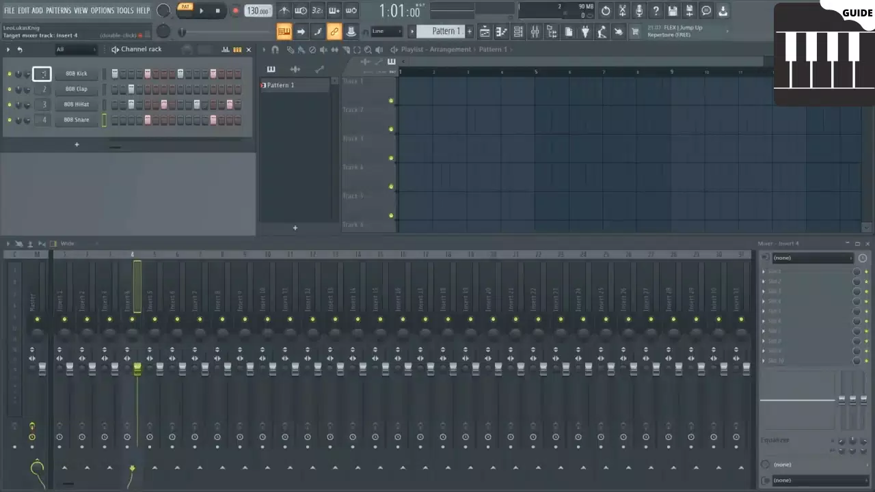Click the save project floppy icon

pyautogui.click(x=673, y=11)
